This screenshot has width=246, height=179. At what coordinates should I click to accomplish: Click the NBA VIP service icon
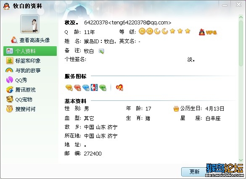94,87
